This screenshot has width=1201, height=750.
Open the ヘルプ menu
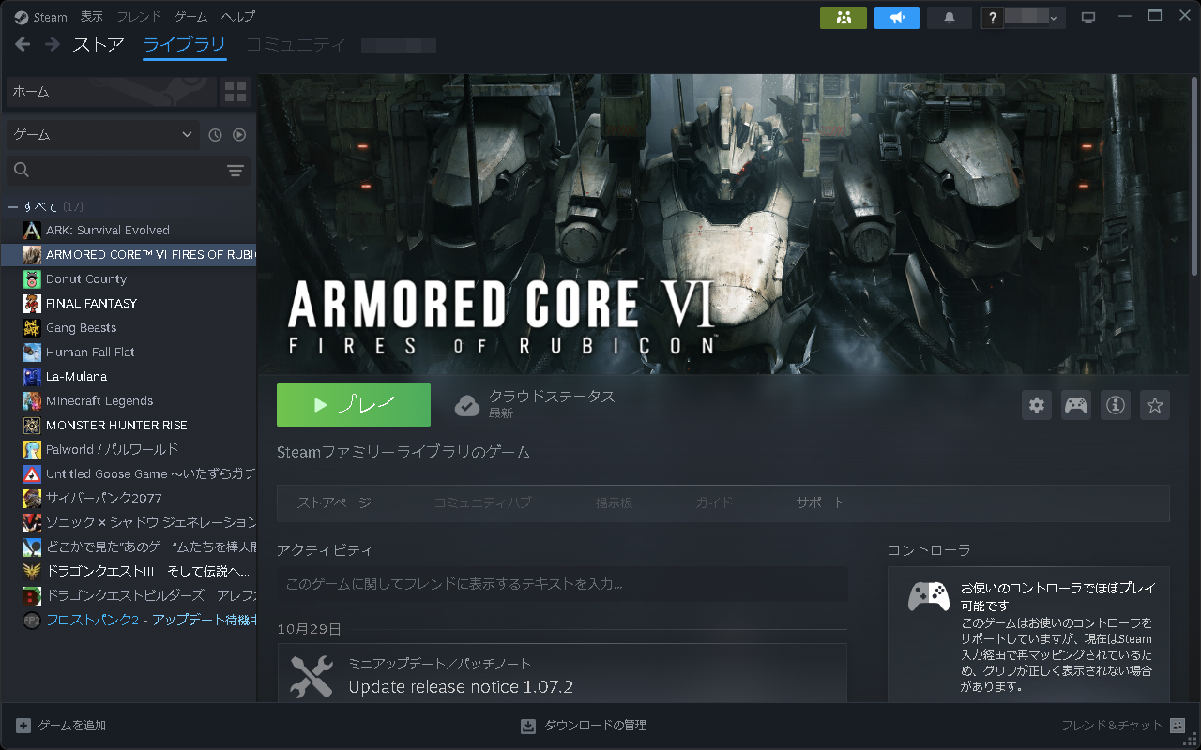[238, 17]
